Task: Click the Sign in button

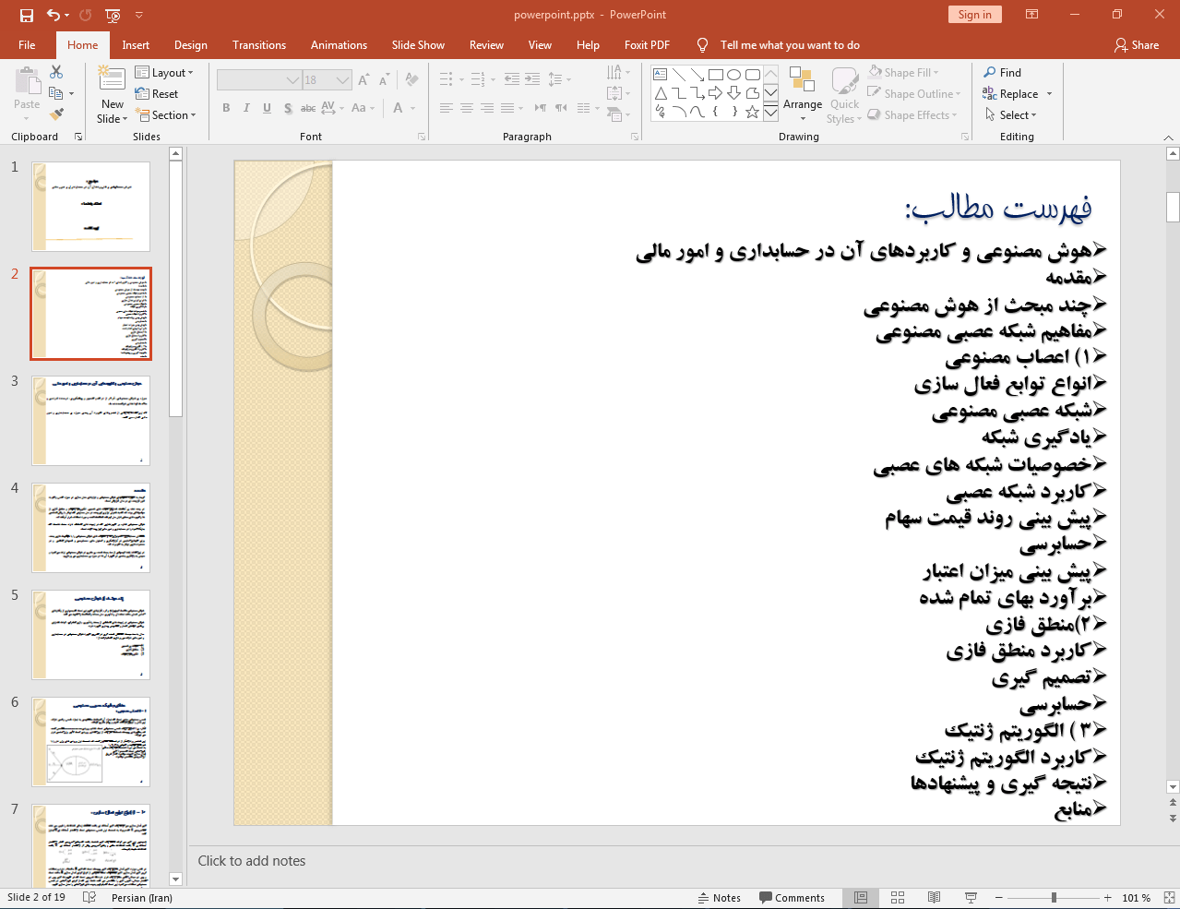Action: (974, 15)
